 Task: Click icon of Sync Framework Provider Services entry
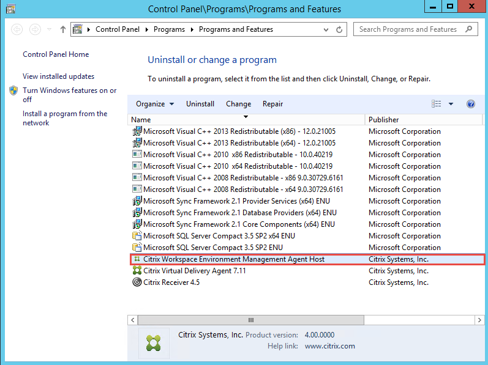click(137, 201)
